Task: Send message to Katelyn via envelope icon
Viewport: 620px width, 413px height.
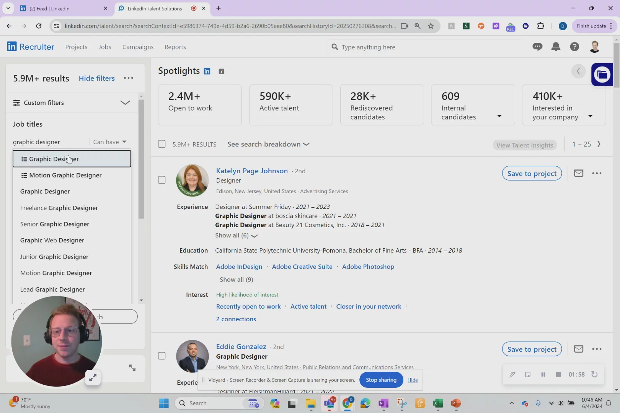Action: [579, 173]
